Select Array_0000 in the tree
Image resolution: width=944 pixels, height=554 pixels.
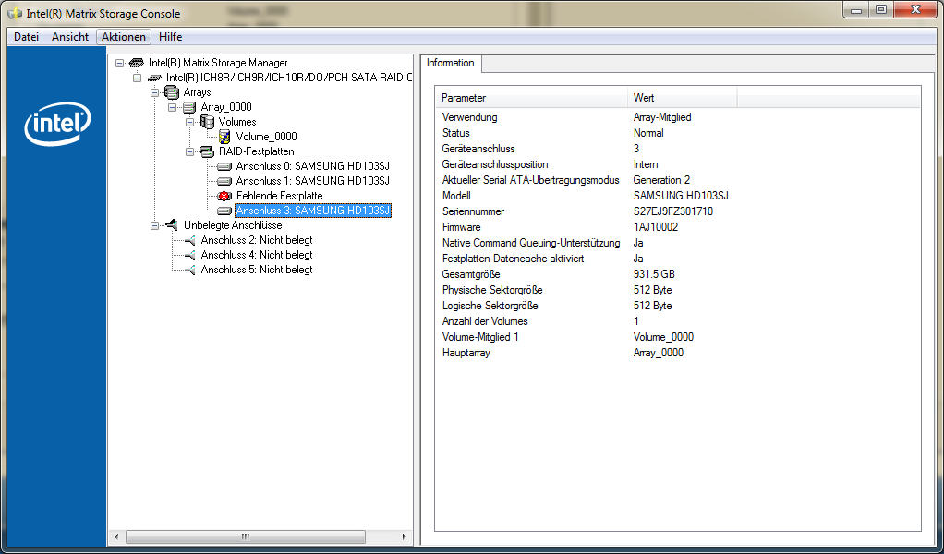click(226, 107)
